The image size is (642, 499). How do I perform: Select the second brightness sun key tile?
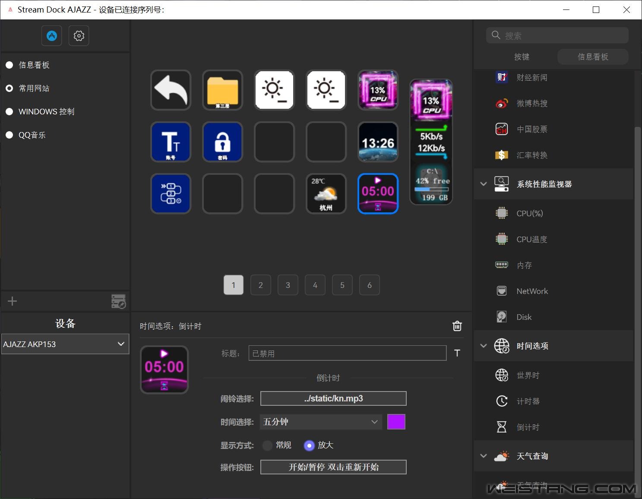(x=326, y=90)
